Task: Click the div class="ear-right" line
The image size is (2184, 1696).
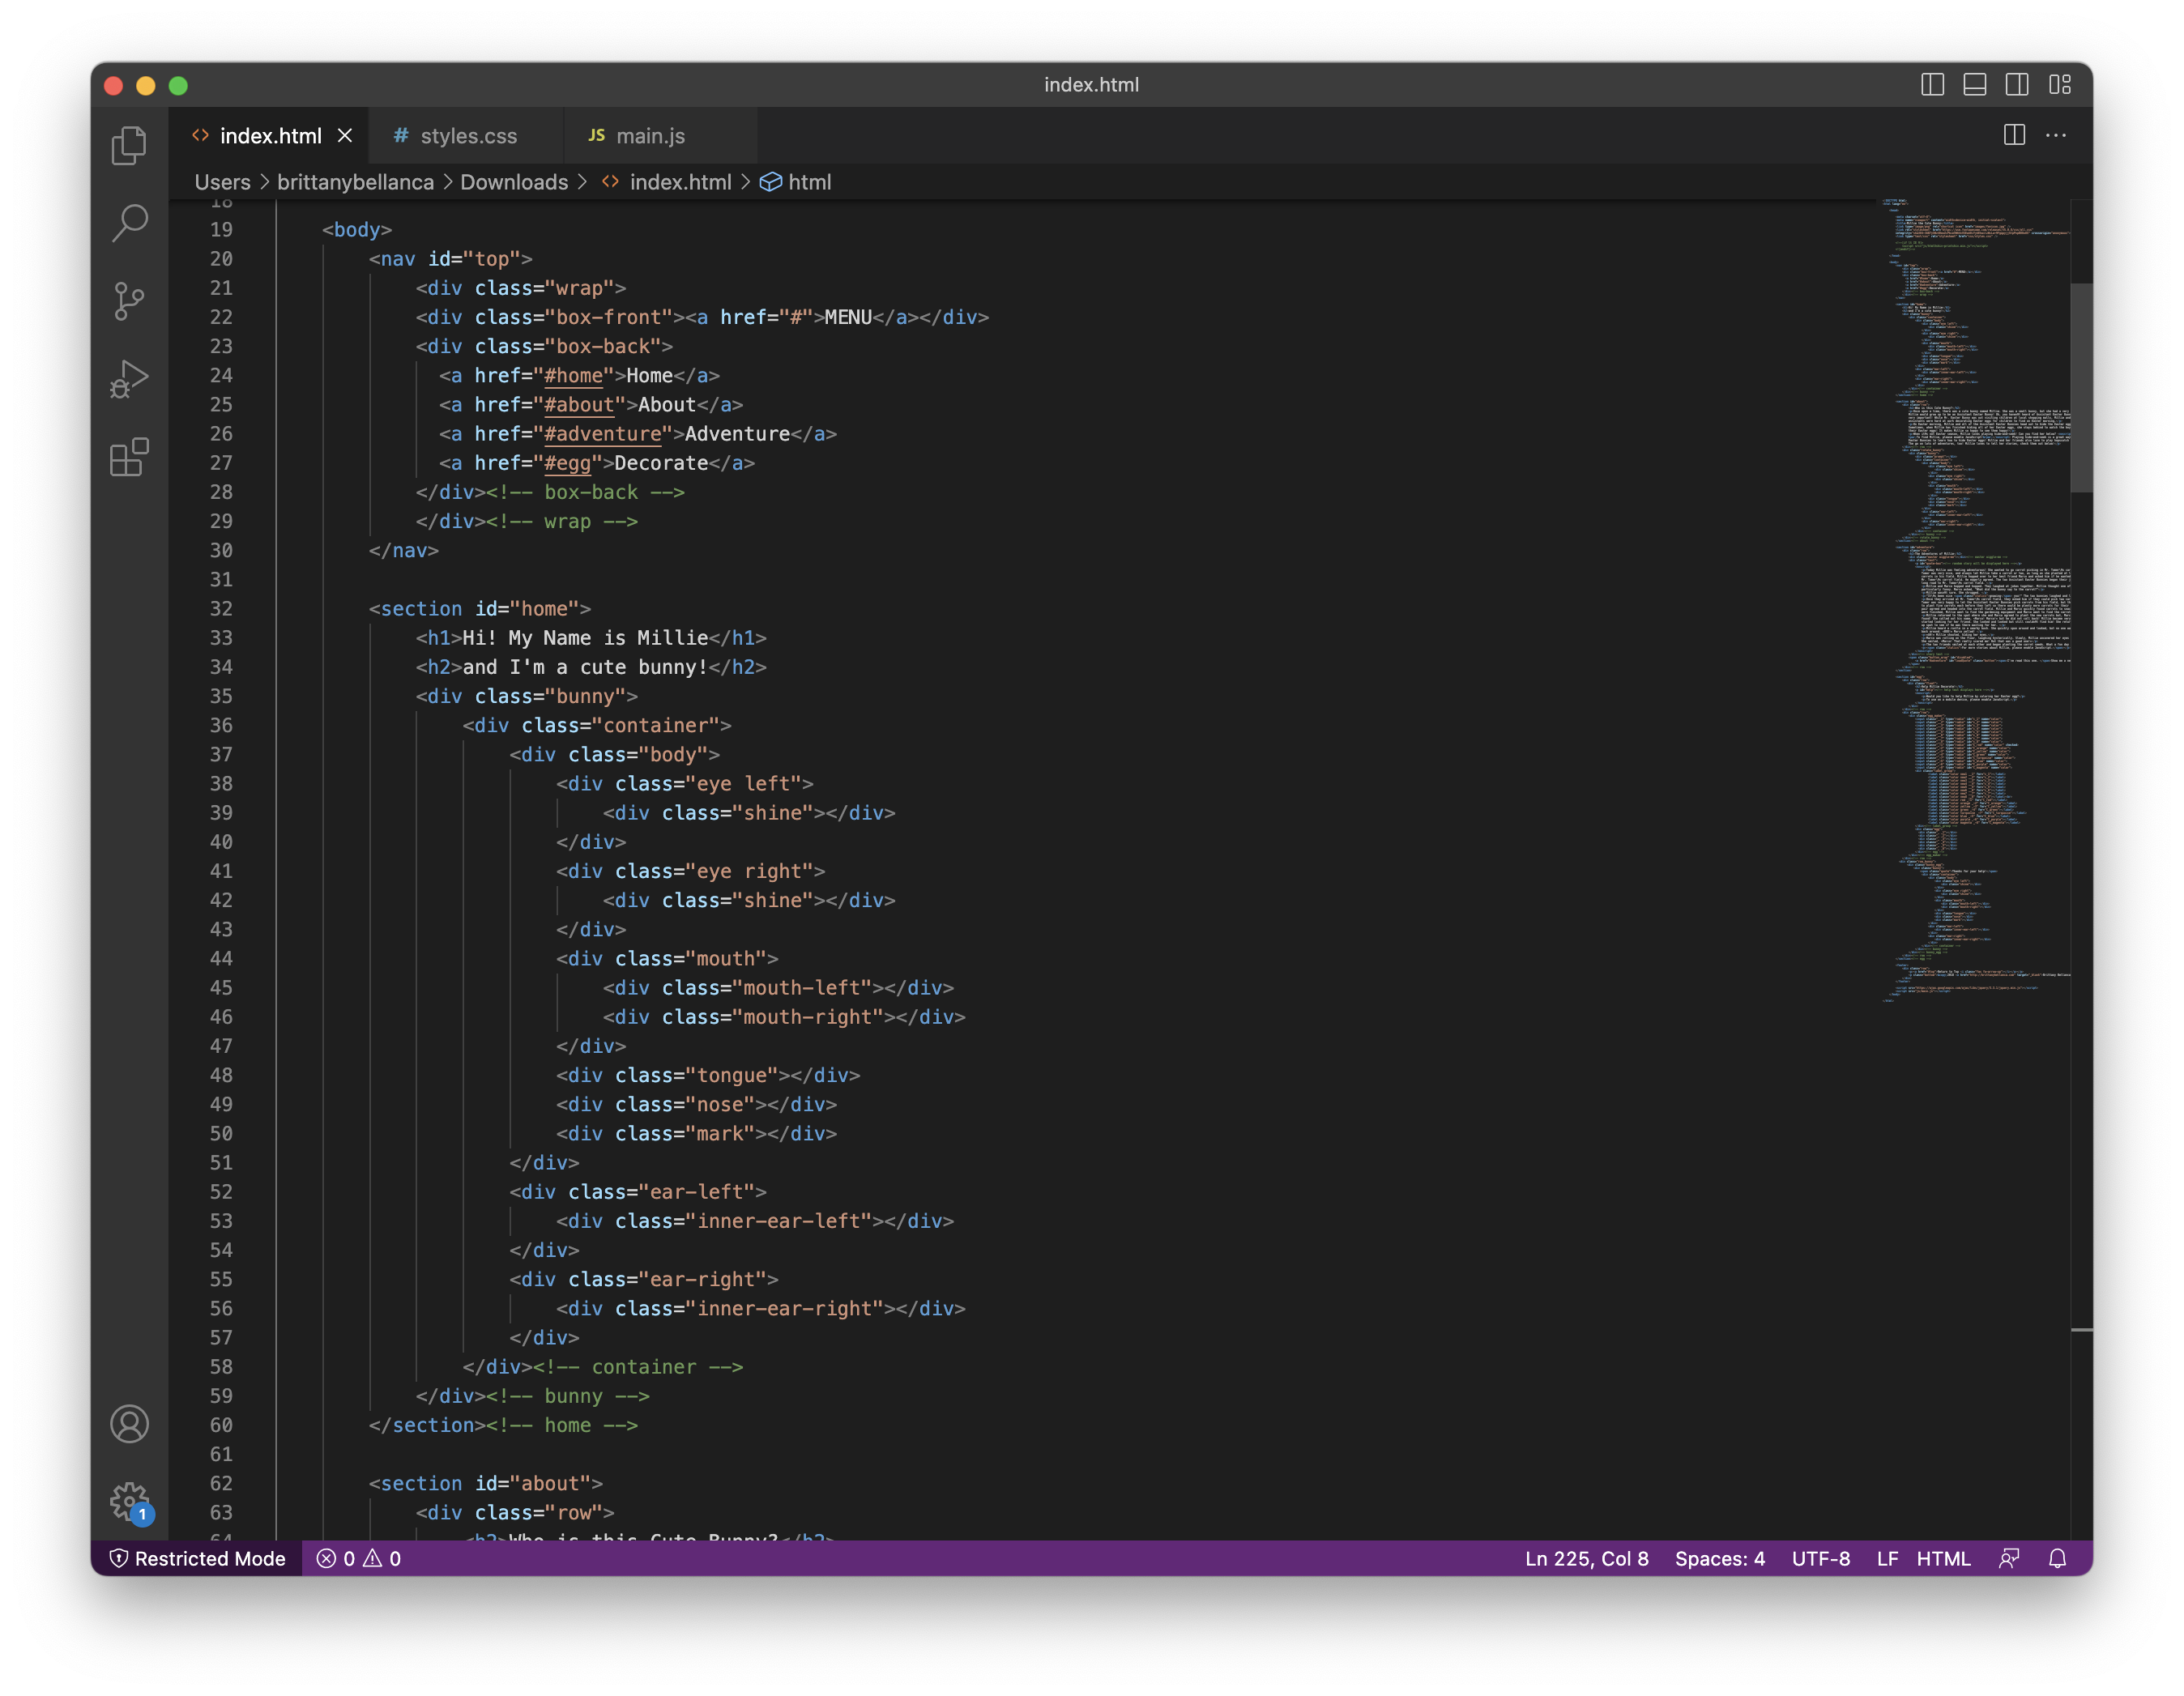Action: coord(644,1279)
